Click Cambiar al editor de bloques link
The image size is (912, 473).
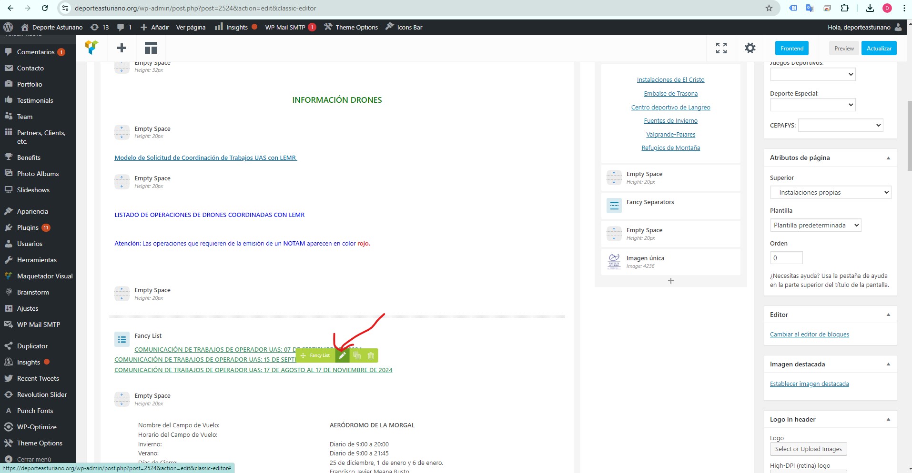pos(809,334)
